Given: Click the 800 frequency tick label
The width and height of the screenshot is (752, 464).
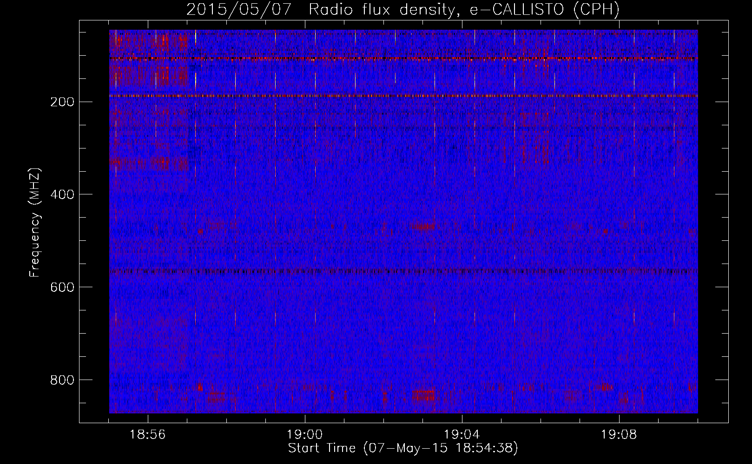Looking at the screenshot, I should [62, 380].
